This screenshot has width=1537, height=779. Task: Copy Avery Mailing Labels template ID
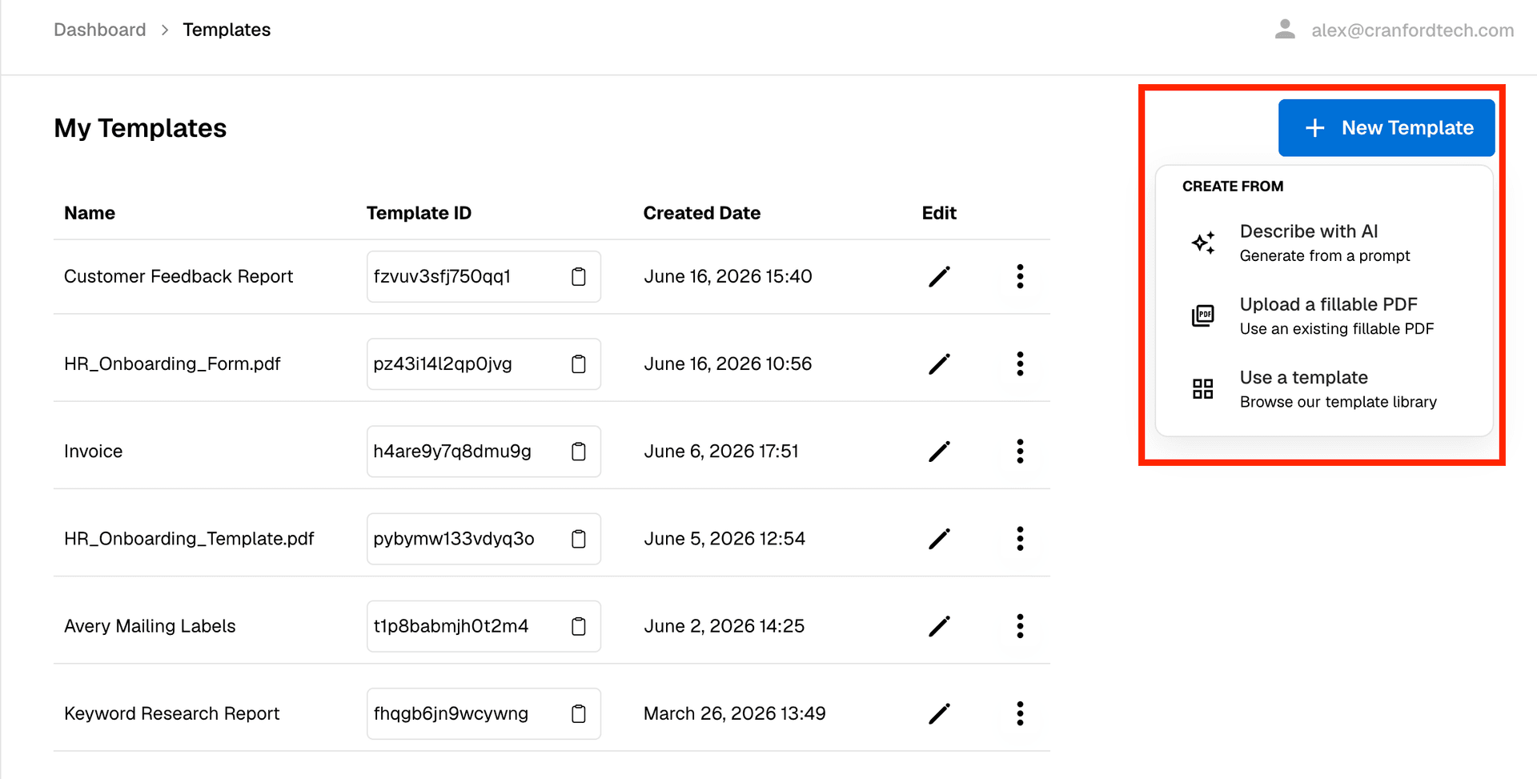pos(579,625)
